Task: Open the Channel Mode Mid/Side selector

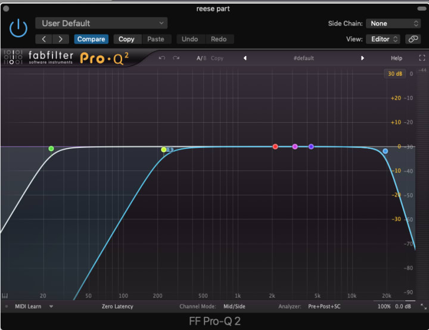Action: 234,306
